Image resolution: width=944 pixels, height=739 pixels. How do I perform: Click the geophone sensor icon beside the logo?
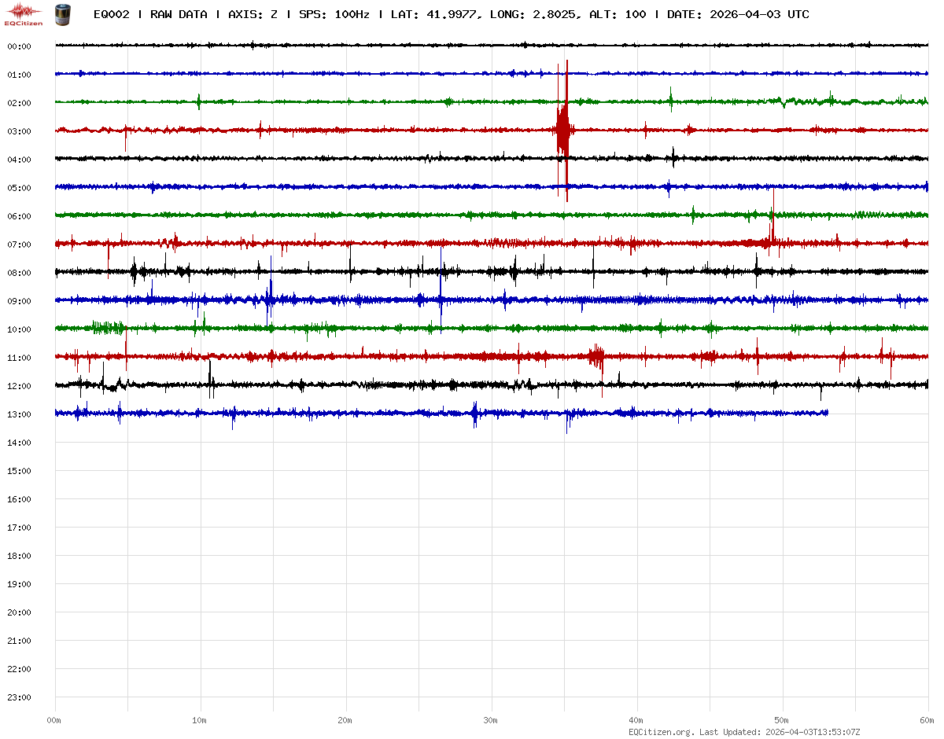61,13
